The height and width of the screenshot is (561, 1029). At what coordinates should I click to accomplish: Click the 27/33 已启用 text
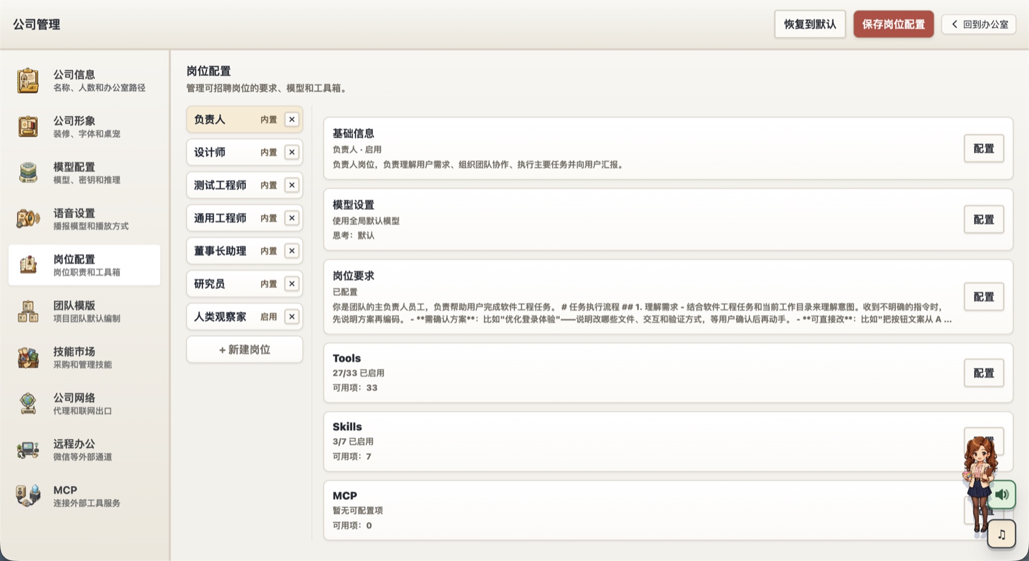pos(358,373)
